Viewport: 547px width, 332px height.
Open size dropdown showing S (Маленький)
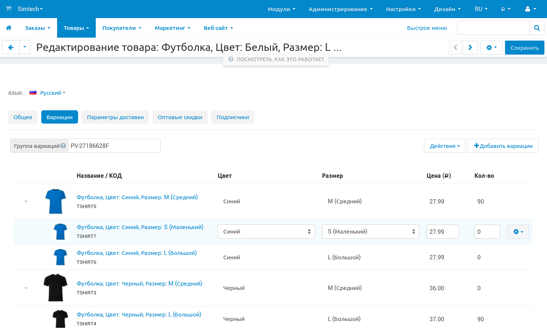(370, 232)
